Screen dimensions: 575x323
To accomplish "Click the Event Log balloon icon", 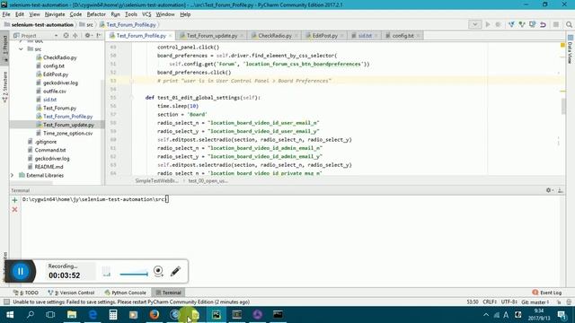I will [x=535, y=292].
